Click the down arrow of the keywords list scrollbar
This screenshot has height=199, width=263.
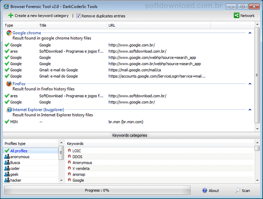pyautogui.click(x=257, y=180)
